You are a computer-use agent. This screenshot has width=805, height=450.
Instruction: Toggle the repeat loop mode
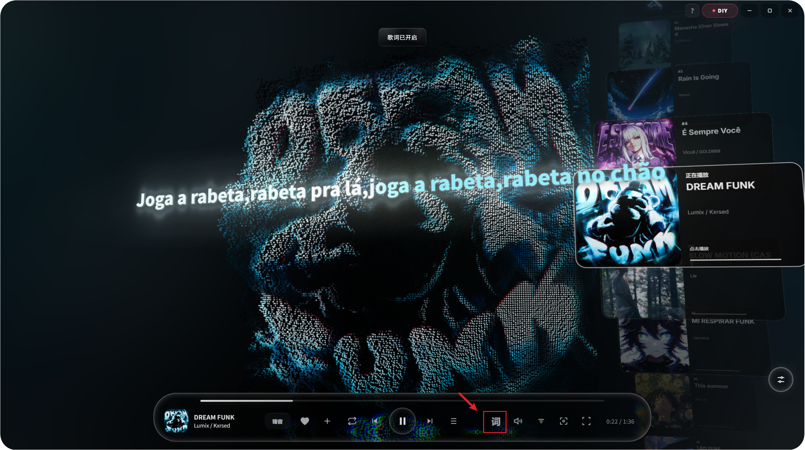click(352, 421)
